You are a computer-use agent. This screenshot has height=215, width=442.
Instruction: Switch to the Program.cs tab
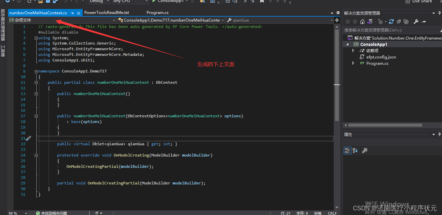[158, 13]
